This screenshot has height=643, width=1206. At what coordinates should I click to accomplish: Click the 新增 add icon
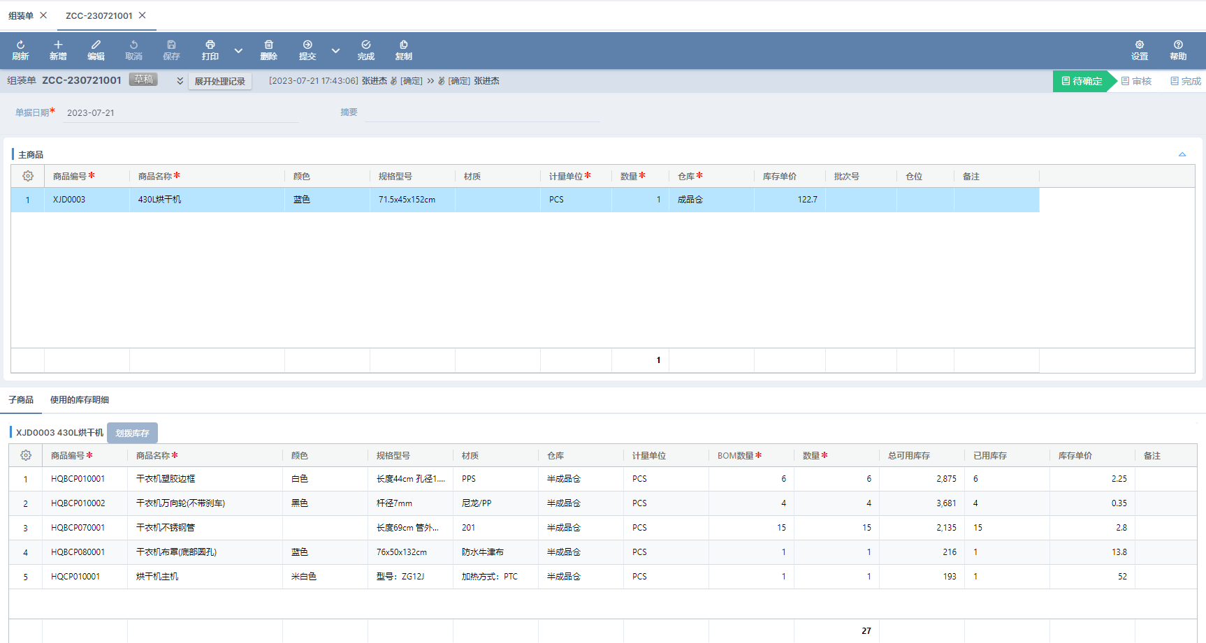pos(58,45)
